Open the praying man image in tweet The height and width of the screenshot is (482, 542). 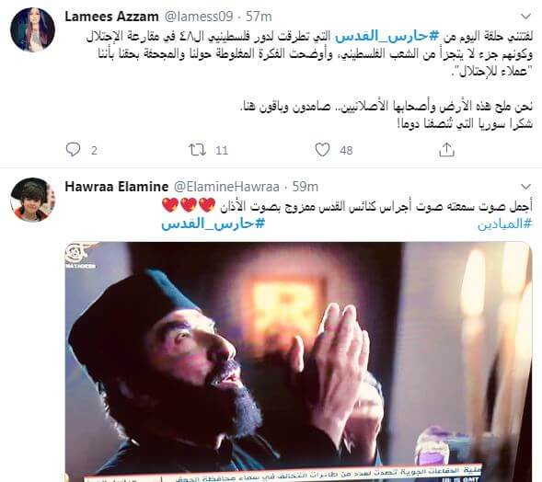tap(299, 361)
